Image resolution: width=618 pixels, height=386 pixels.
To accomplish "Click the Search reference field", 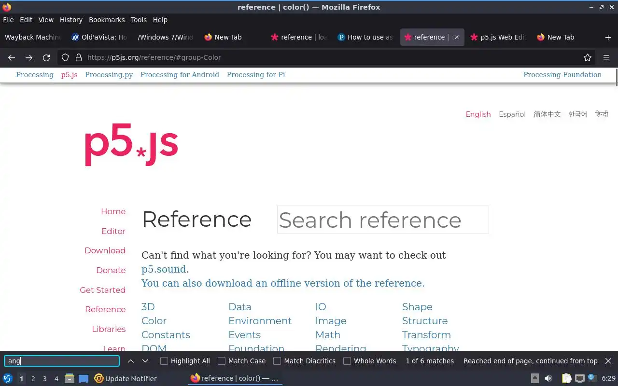I will click(383, 220).
